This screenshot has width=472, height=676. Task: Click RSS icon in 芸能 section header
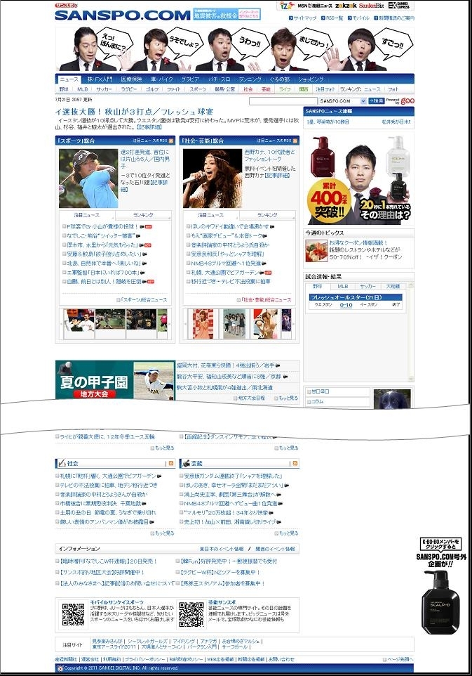[295, 464]
